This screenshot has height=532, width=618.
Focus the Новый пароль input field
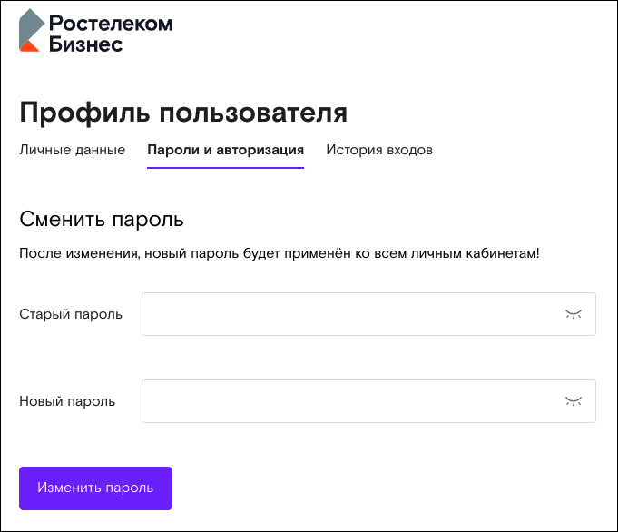coord(369,401)
